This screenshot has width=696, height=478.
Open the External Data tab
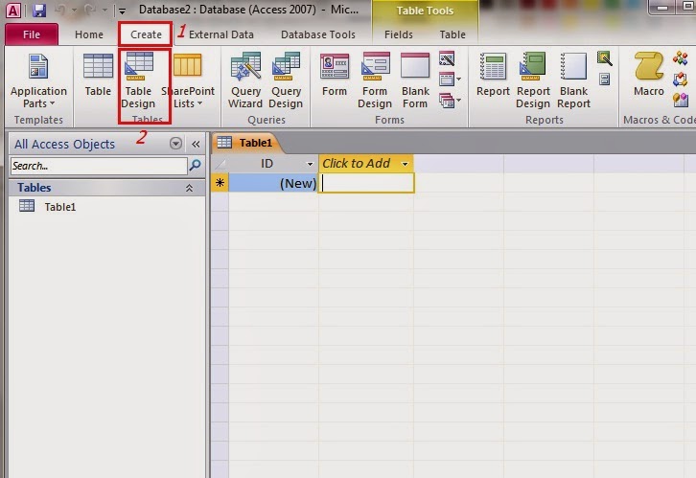click(x=221, y=34)
